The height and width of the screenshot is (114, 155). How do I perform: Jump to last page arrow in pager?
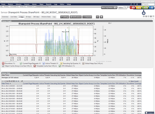[18, 81]
